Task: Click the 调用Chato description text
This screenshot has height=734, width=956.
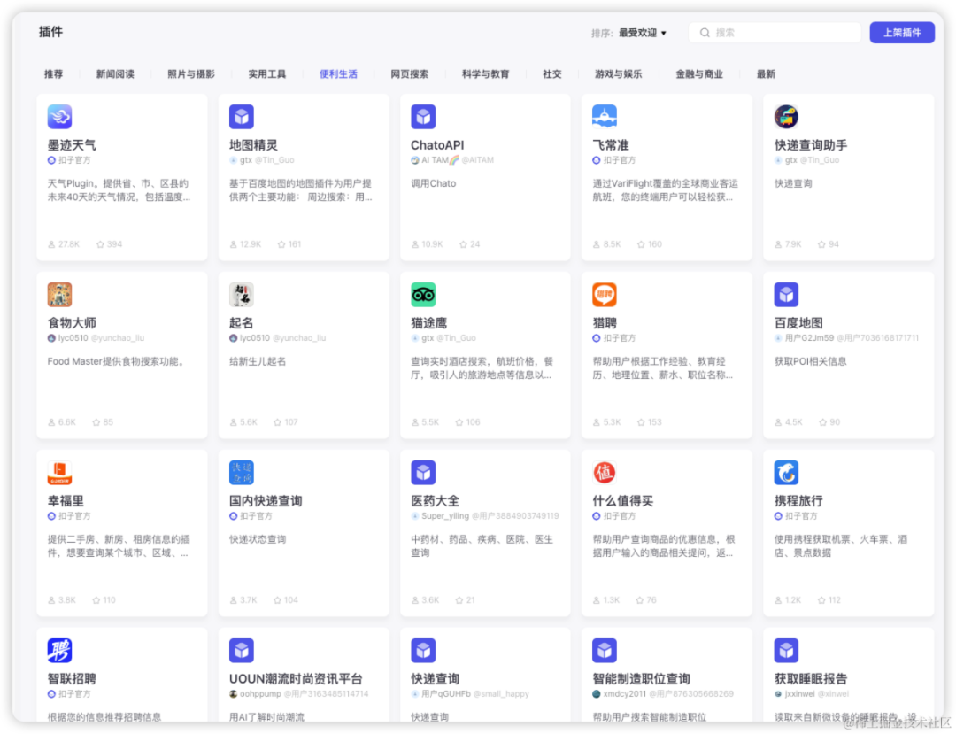Action: 434,183
